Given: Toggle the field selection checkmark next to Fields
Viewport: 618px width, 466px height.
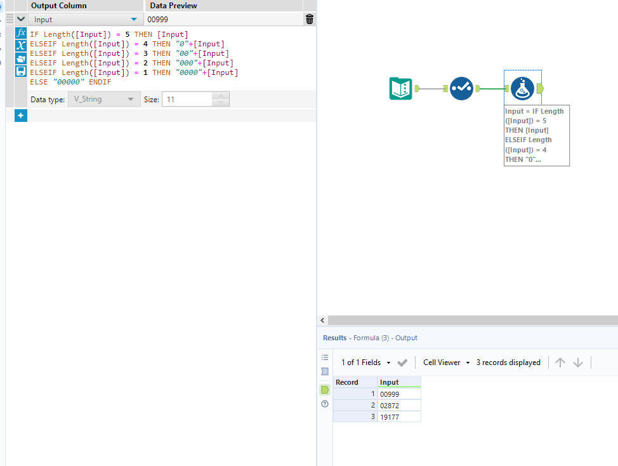Looking at the screenshot, I should pyautogui.click(x=402, y=362).
